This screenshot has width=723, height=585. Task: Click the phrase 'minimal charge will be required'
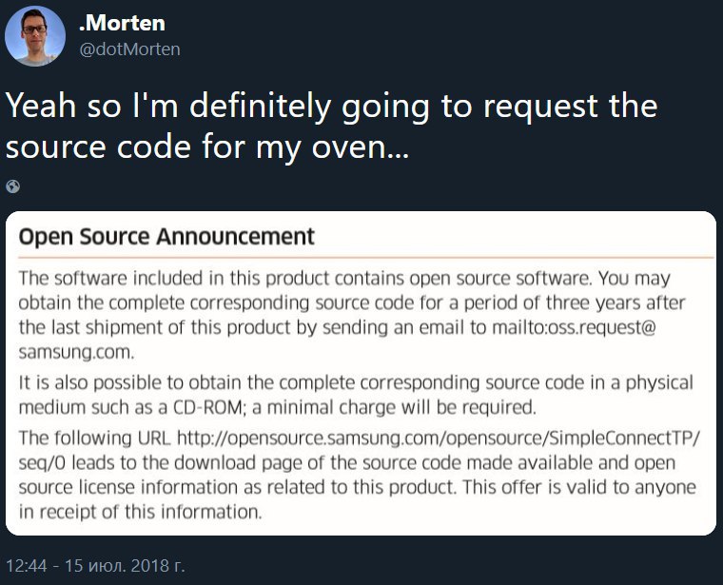coord(401,407)
